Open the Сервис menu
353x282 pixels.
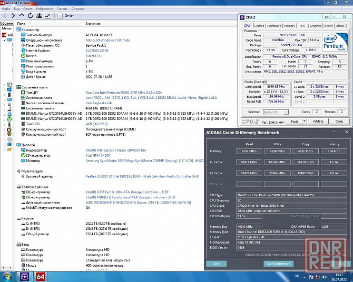[62, 9]
